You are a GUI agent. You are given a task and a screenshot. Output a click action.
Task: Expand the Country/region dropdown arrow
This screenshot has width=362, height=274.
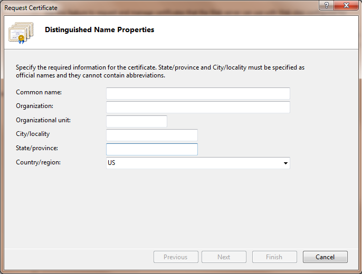[285, 163]
